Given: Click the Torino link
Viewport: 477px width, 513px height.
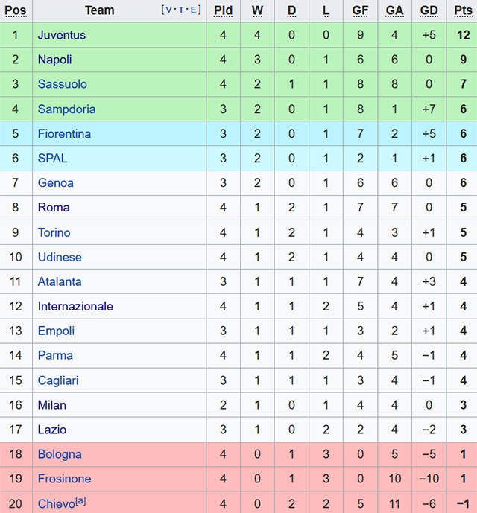Looking at the screenshot, I should tap(54, 232).
